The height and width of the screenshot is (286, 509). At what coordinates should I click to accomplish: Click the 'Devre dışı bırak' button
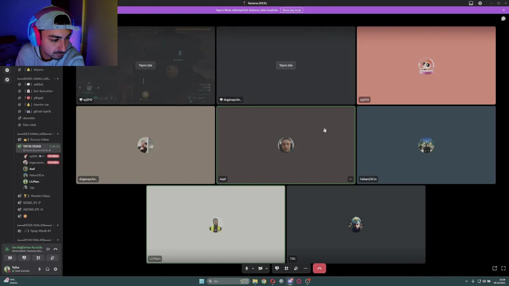pos(291,10)
